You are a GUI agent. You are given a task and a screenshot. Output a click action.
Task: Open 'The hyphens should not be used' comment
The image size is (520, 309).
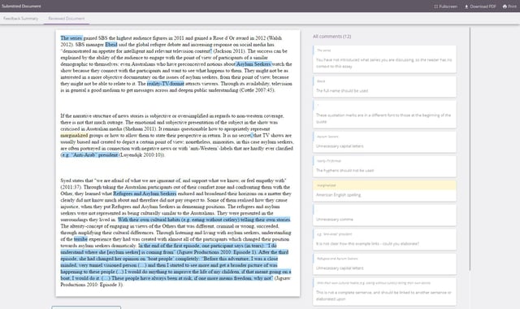point(384,166)
